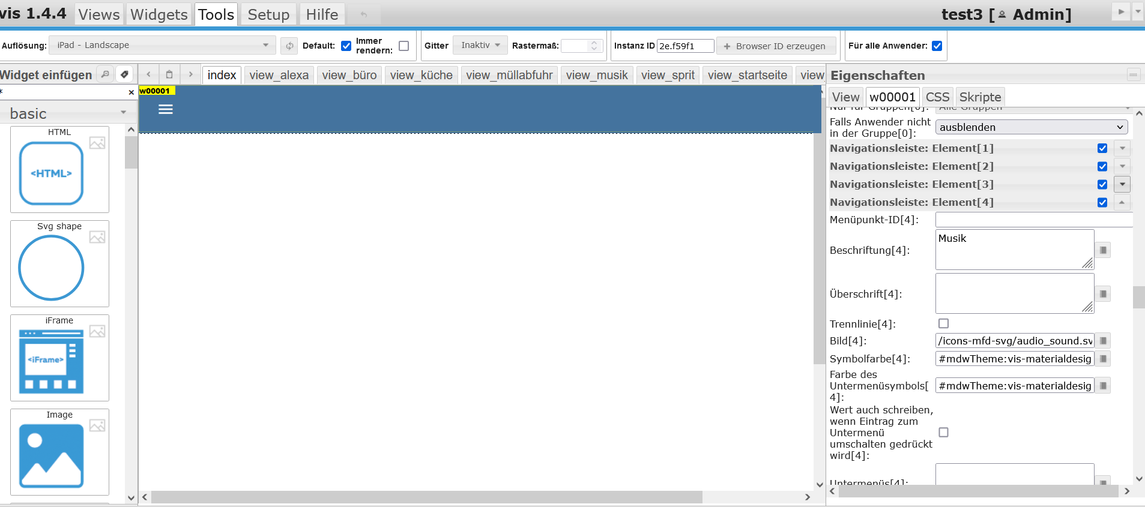Click the Eigenschaften panel options button

1133,74
